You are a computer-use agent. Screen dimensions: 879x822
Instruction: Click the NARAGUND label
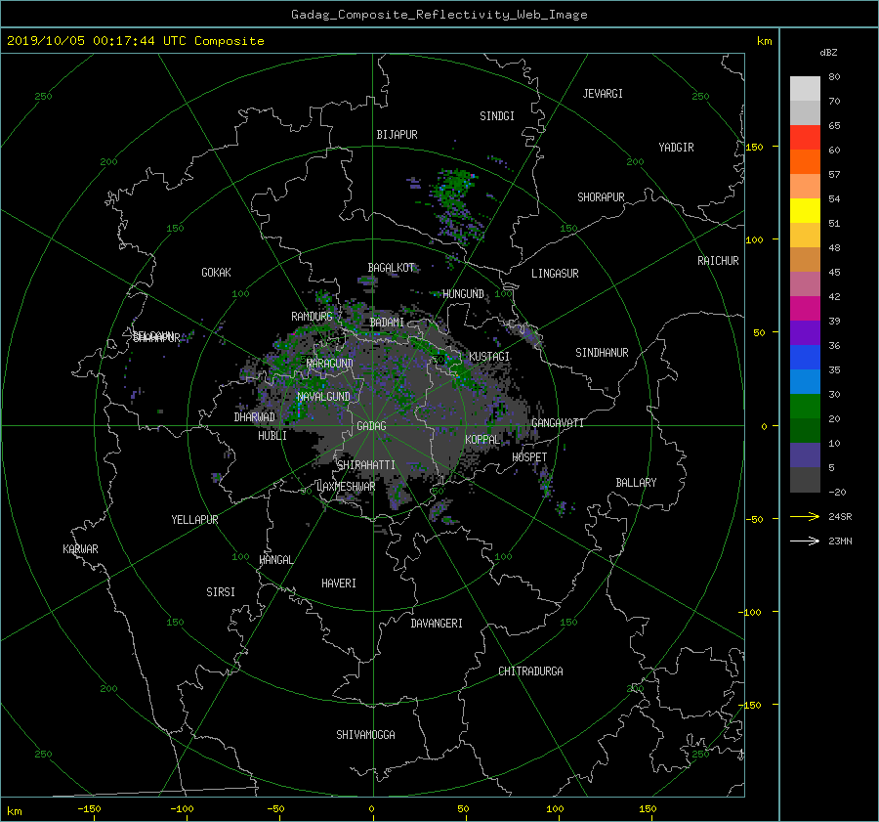pos(330,364)
